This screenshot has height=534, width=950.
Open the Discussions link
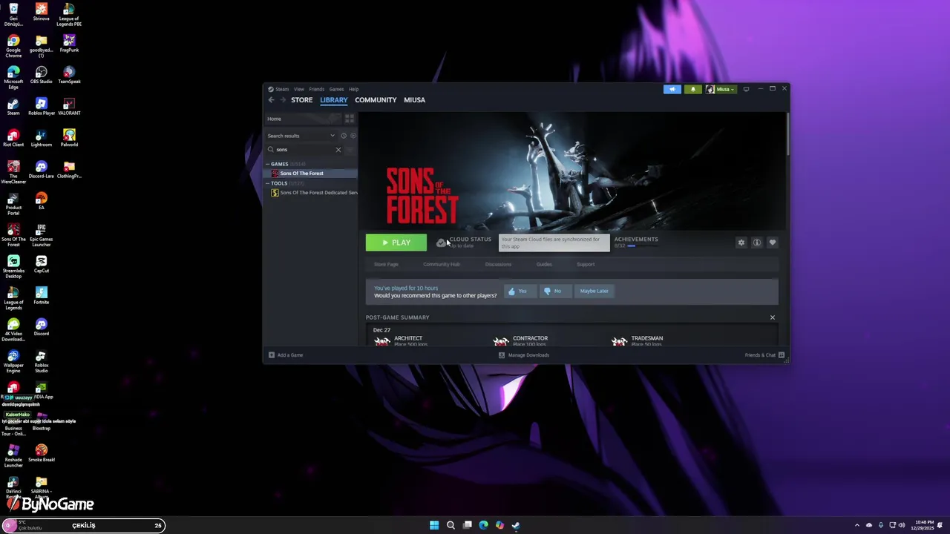(498, 264)
